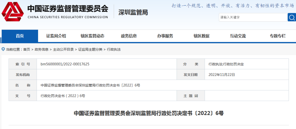Open the 证监局介绍 menu item

[x=56, y=36]
